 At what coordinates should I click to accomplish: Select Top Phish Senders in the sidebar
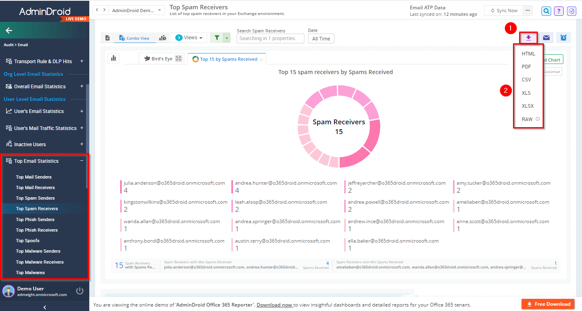(34, 219)
